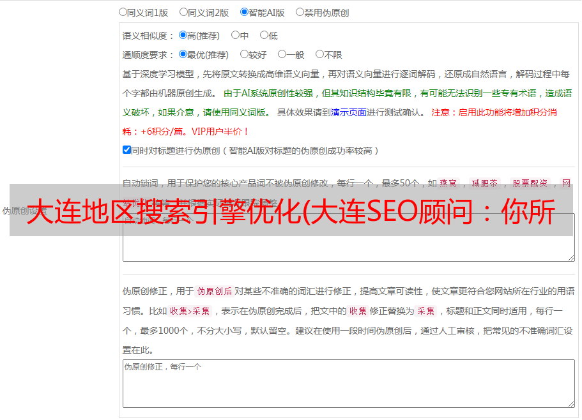Choose the 智能AI版 radio option
The width and height of the screenshot is (582, 420).
click(x=244, y=12)
